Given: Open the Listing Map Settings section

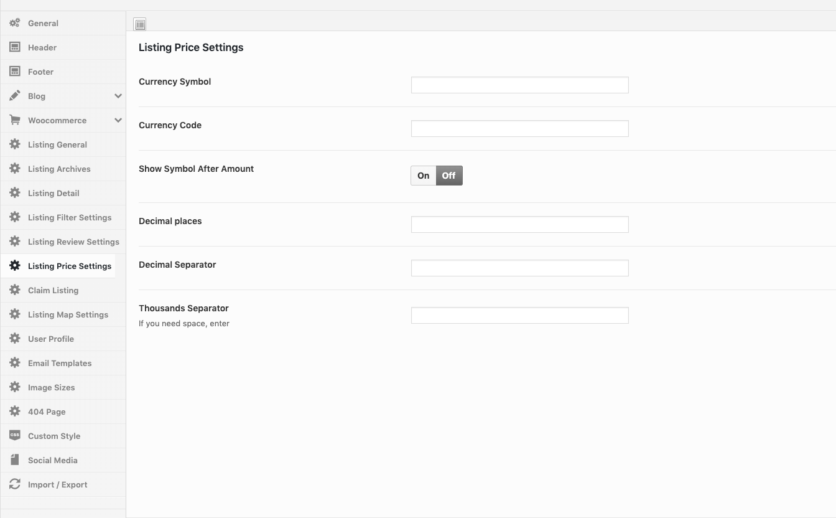Looking at the screenshot, I should (68, 314).
